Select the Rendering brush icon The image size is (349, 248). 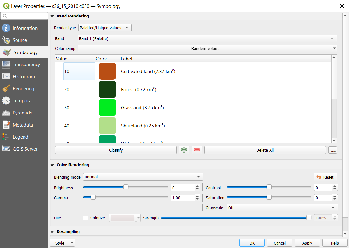pos(6,88)
